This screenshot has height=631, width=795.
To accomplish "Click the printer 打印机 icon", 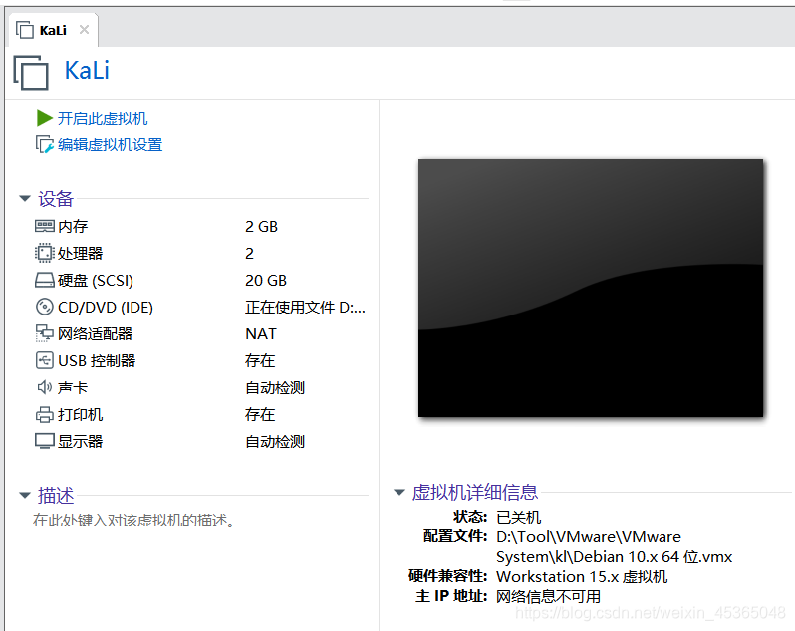I will [44, 414].
